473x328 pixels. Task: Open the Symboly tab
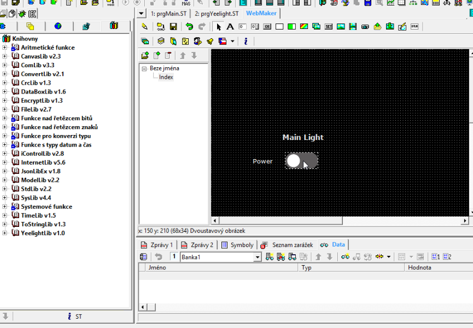point(237,245)
